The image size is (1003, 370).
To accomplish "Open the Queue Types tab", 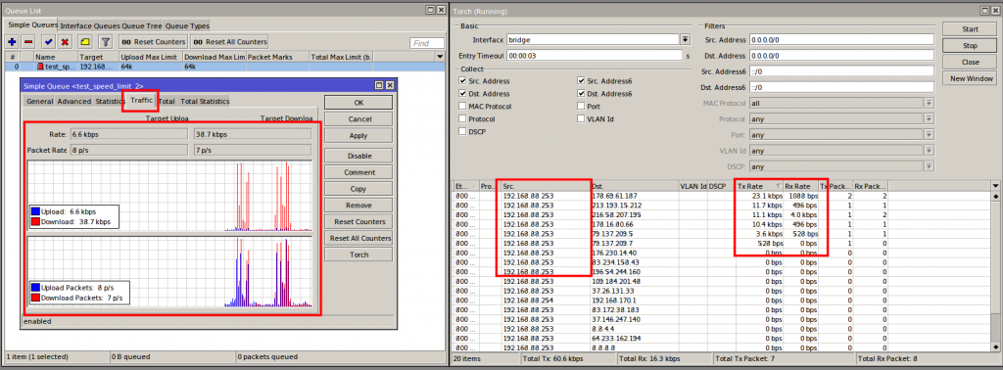I will tap(187, 25).
